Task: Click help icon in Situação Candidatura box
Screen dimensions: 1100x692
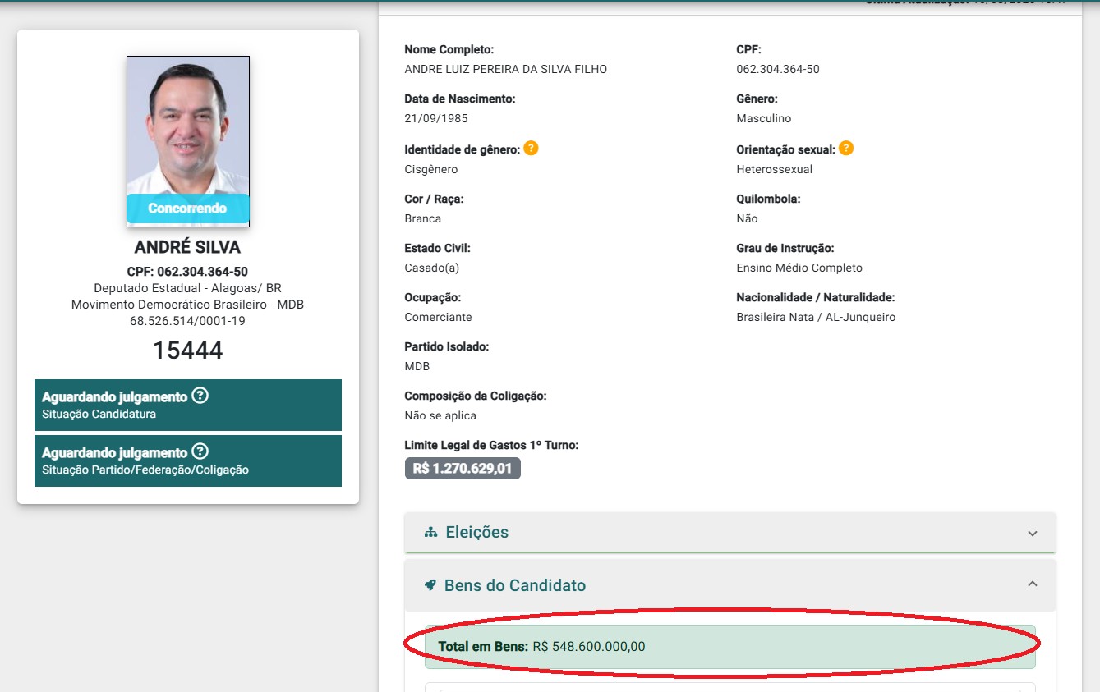Action: 200,396
